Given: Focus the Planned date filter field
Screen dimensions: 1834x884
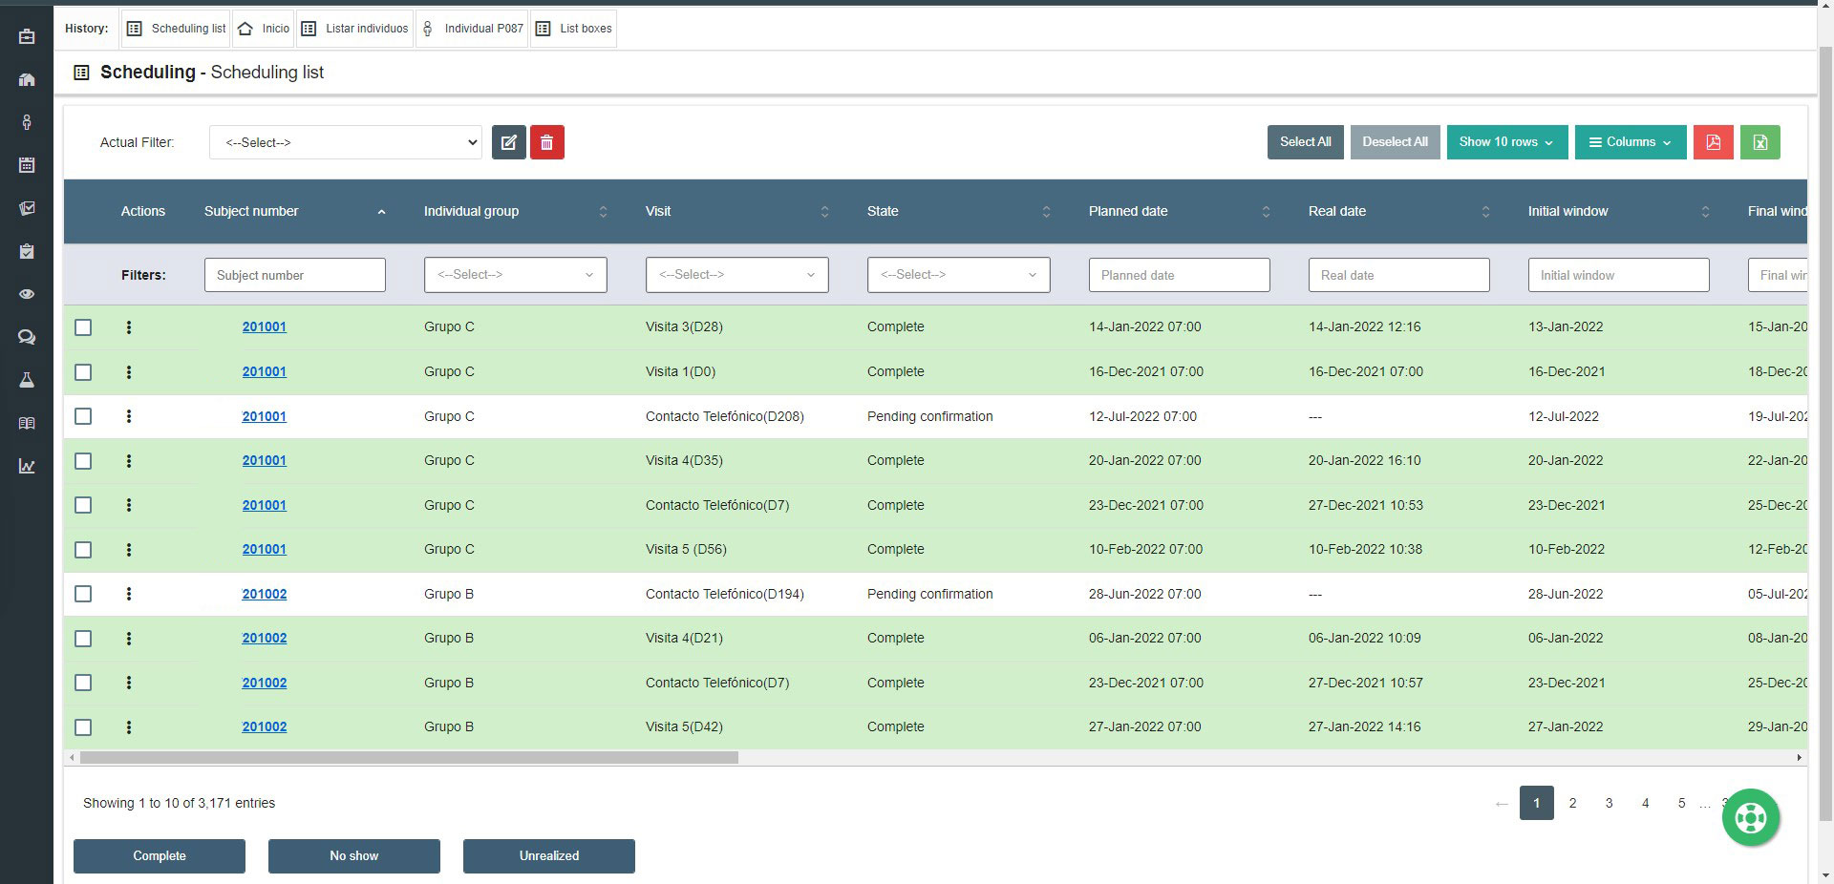Looking at the screenshot, I should click(1180, 275).
